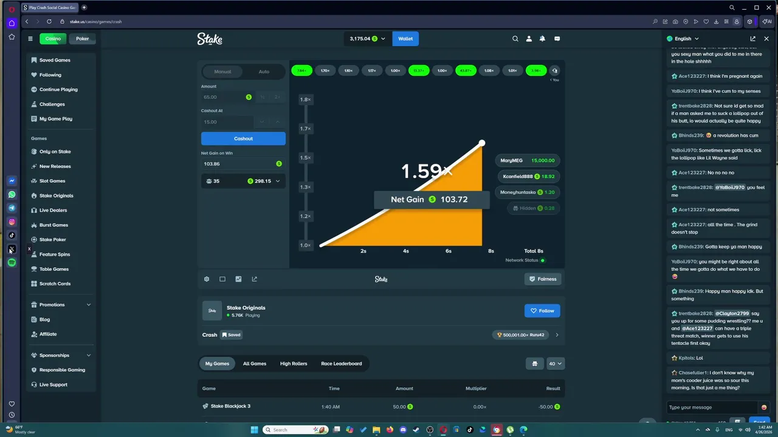
Task: Open the notifications bell
Action: click(x=542, y=38)
